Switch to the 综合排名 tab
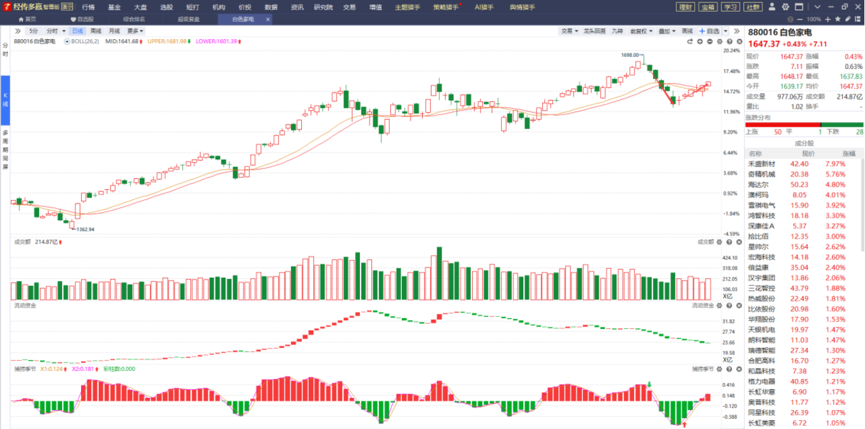Screen dimensions: 865x429 coord(134,19)
